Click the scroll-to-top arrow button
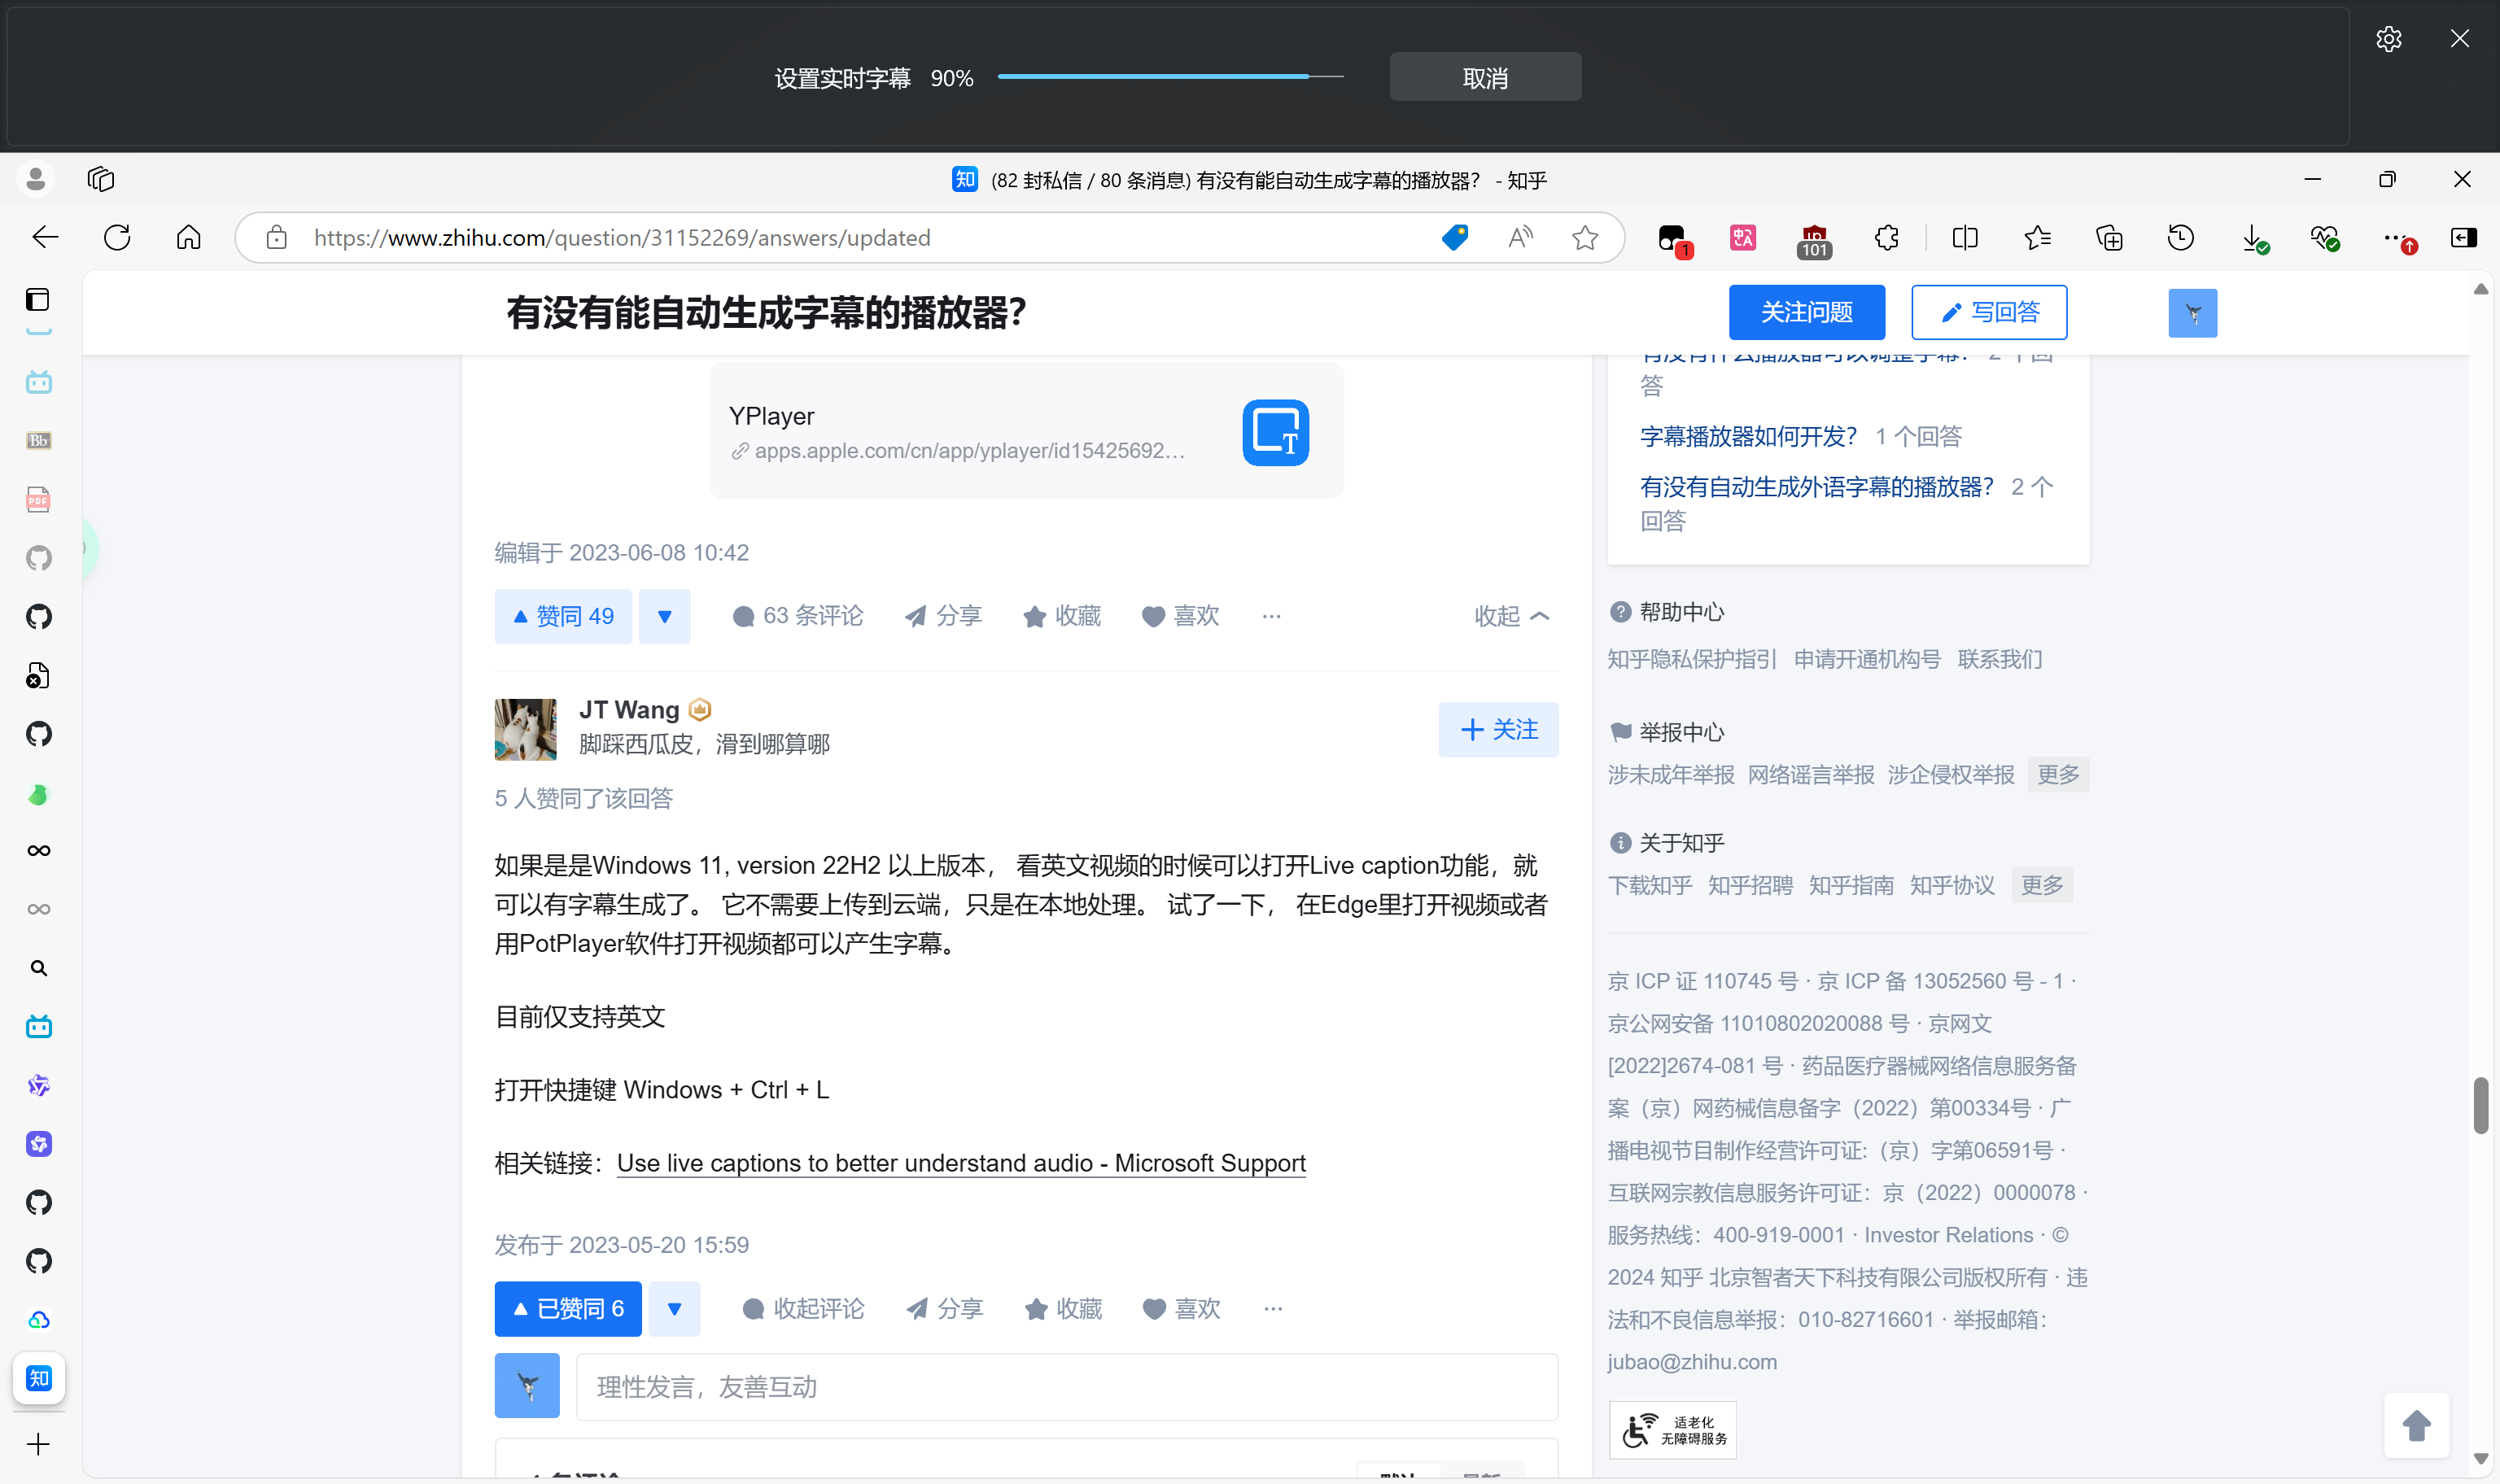2500x1484 pixels. [x=2416, y=1426]
